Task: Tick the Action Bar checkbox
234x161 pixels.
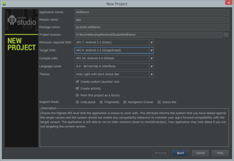Action: point(159,102)
